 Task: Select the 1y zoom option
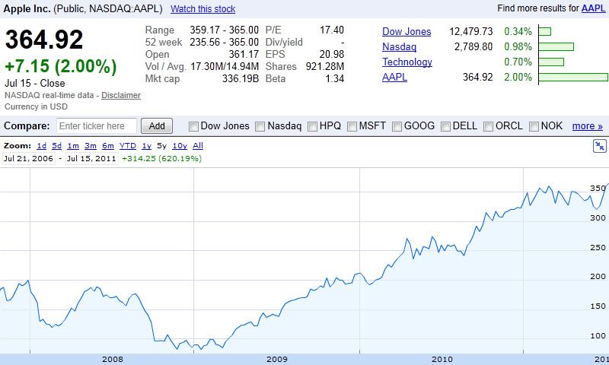point(146,146)
